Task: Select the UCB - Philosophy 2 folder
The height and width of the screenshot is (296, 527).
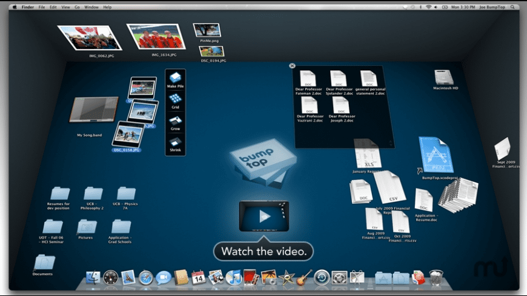Action: (93, 193)
